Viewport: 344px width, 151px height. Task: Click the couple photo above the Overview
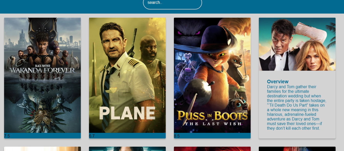click(x=297, y=44)
